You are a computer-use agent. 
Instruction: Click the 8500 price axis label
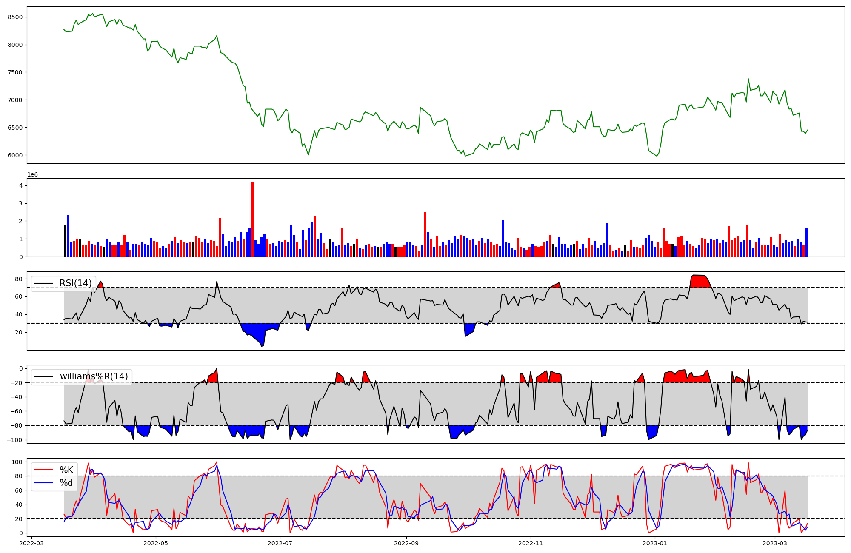(15, 17)
